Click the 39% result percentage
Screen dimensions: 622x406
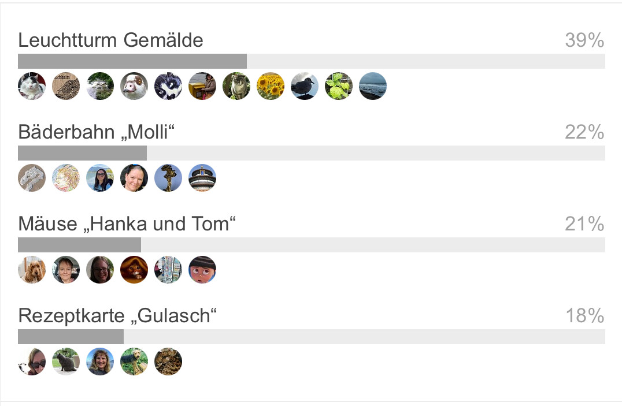click(584, 40)
